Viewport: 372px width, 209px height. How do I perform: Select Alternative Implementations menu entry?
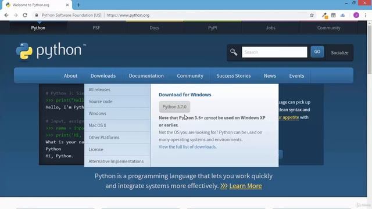pos(117,161)
